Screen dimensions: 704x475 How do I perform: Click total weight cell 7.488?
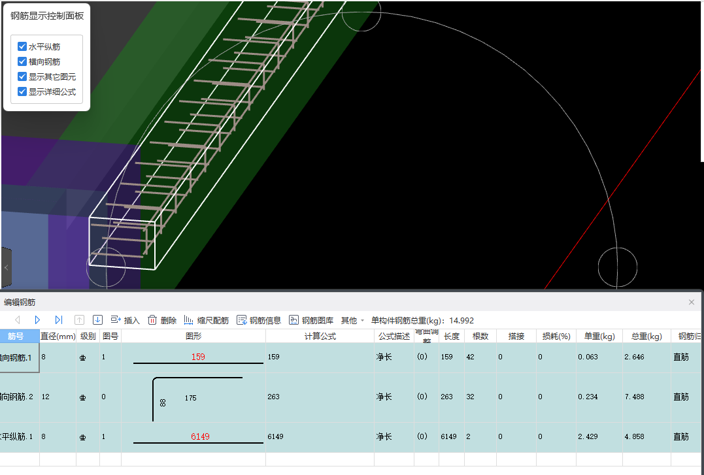(x=646, y=397)
